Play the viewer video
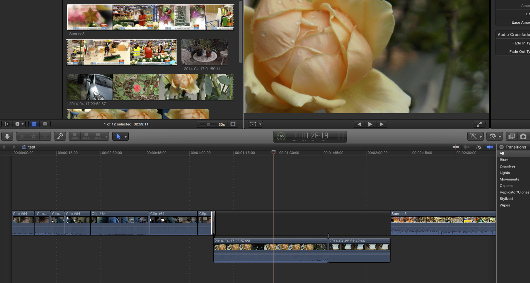 tap(370, 124)
